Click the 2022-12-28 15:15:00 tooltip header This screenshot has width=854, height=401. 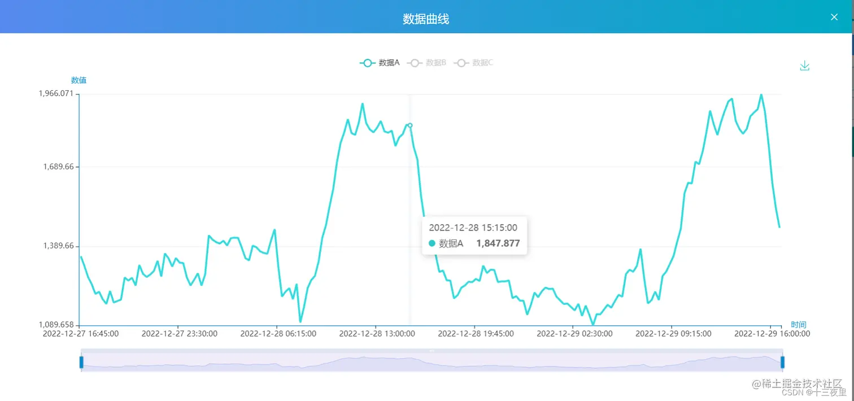point(473,228)
